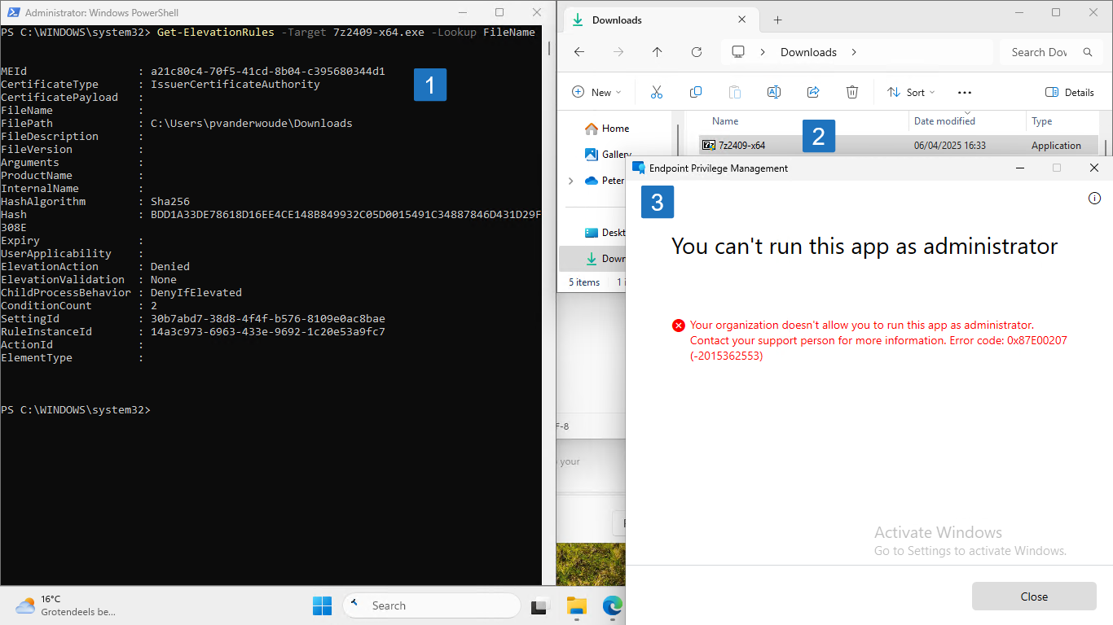The image size is (1113, 625).
Task: Select Home in the navigation pane
Action: [x=615, y=129]
